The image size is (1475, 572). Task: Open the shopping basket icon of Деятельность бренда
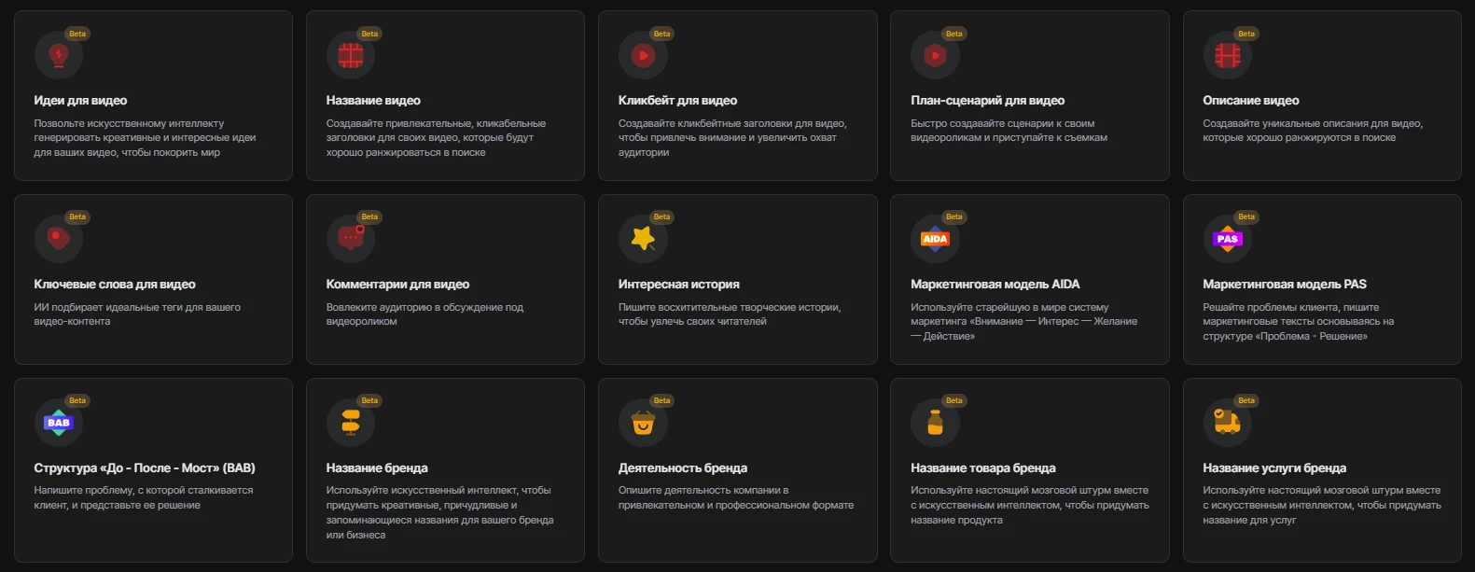pyautogui.click(x=643, y=423)
